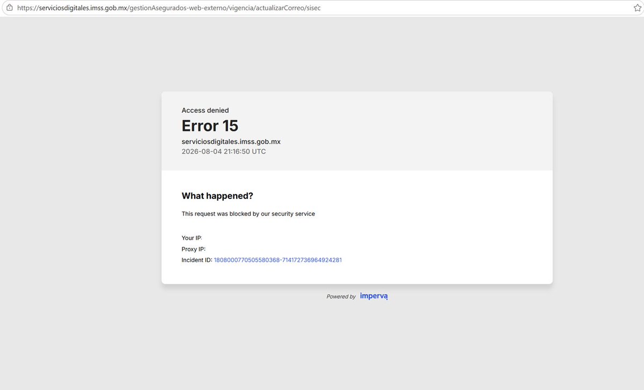Click the 'What happened?' heading
The height and width of the screenshot is (390, 644).
click(x=217, y=196)
